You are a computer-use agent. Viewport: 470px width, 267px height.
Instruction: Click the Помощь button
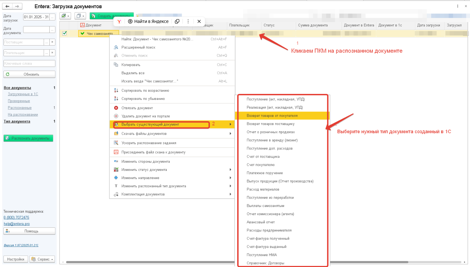(x=29, y=231)
